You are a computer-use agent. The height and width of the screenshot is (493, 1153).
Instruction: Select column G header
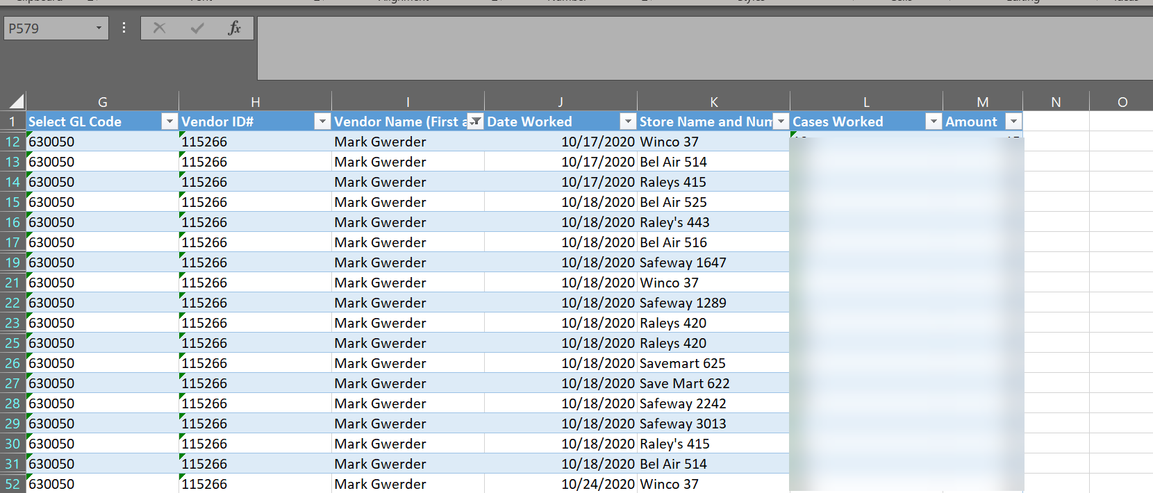[102, 102]
